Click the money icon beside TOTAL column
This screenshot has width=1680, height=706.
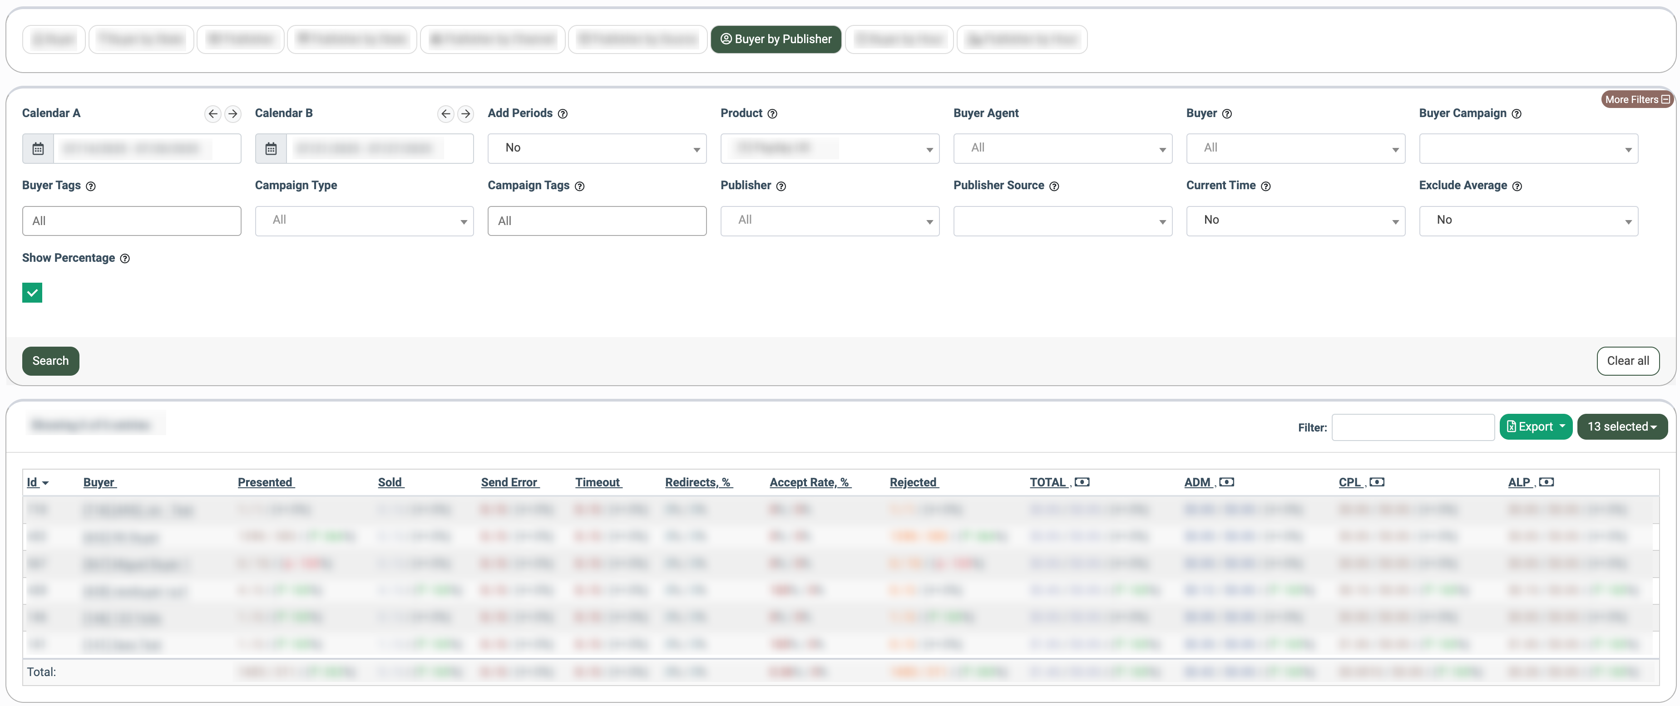(1082, 482)
